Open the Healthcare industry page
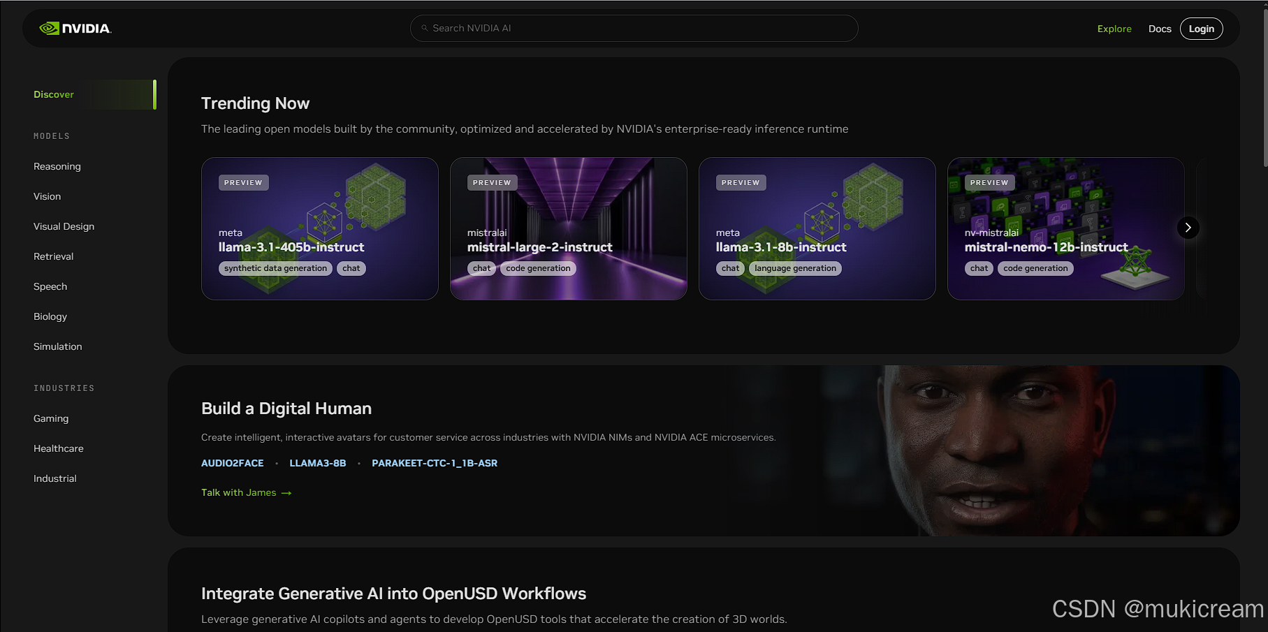 (58, 448)
